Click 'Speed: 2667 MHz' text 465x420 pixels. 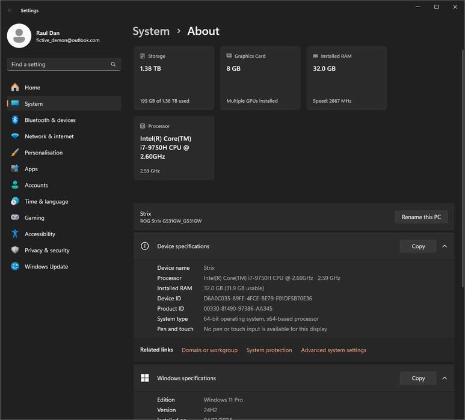332,101
